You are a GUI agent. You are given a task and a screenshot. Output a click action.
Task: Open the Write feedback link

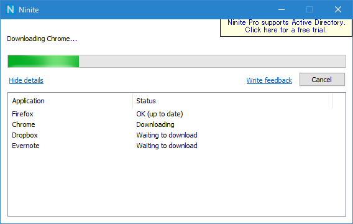click(x=269, y=80)
